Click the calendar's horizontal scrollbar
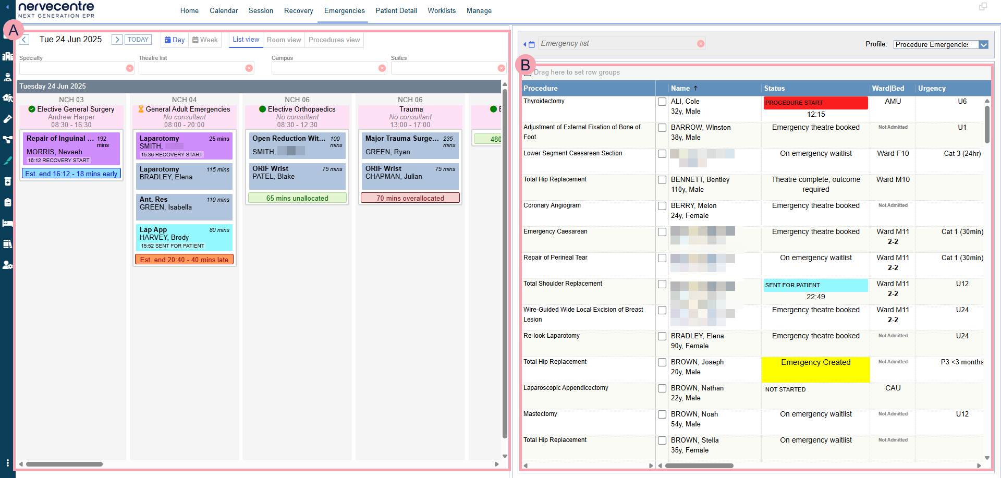The image size is (1001, 478). (65, 464)
